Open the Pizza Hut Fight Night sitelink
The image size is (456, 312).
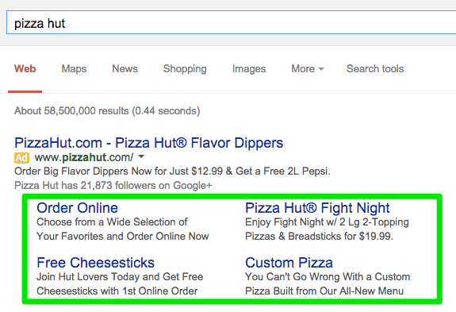tap(317, 208)
